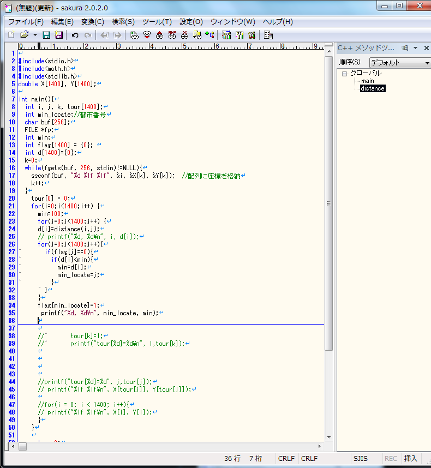Click the Save As toolbar icon
The image size is (431, 468).
58,35
